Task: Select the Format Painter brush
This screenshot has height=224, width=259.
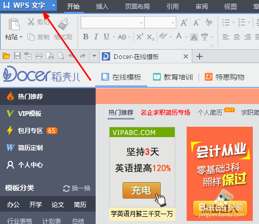Action: click(x=63, y=24)
